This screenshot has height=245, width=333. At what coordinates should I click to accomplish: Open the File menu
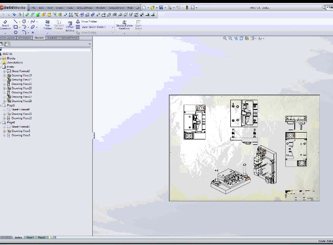tap(33, 8)
